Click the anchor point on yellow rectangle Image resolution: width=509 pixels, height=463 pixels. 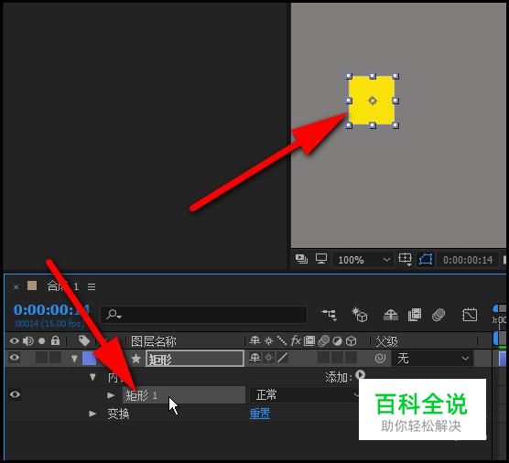[373, 101]
